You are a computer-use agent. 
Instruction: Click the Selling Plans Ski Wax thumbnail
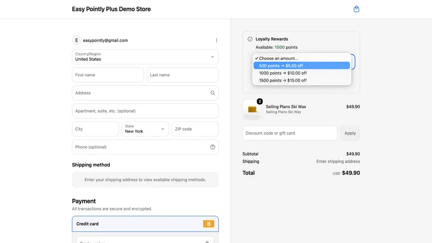pos(252,110)
